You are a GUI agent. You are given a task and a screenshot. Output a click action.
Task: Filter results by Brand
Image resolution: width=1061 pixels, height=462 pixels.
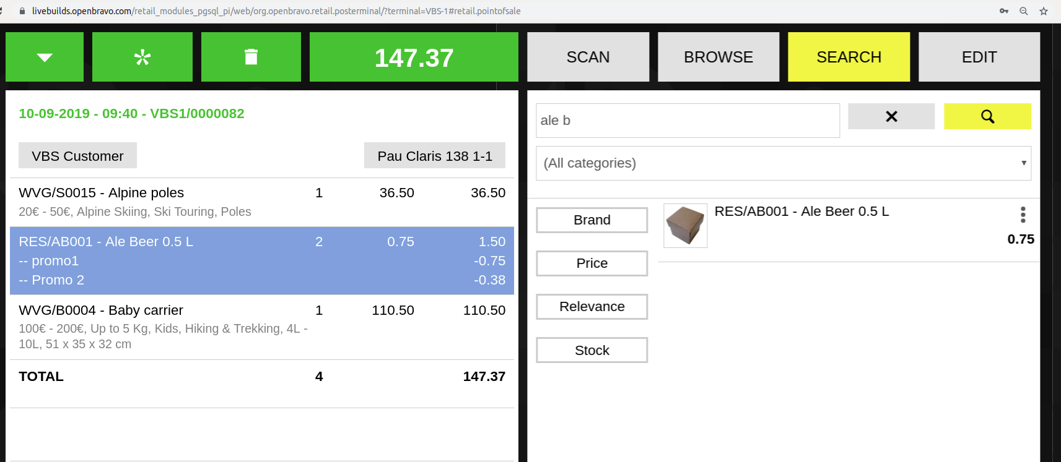point(592,220)
